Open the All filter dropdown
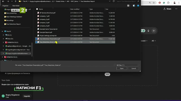 (154, 41)
